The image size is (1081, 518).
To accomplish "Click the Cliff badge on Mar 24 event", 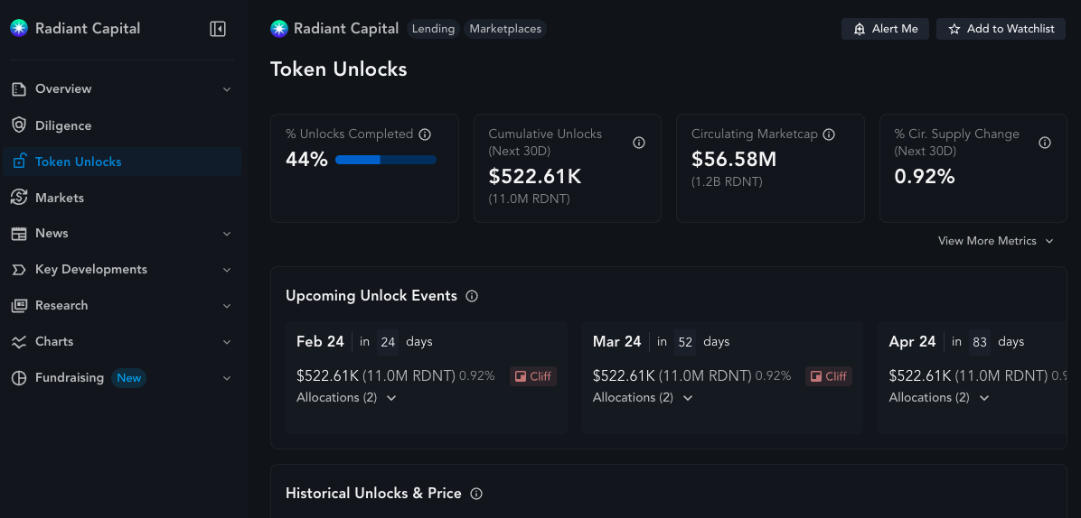I will coord(829,376).
